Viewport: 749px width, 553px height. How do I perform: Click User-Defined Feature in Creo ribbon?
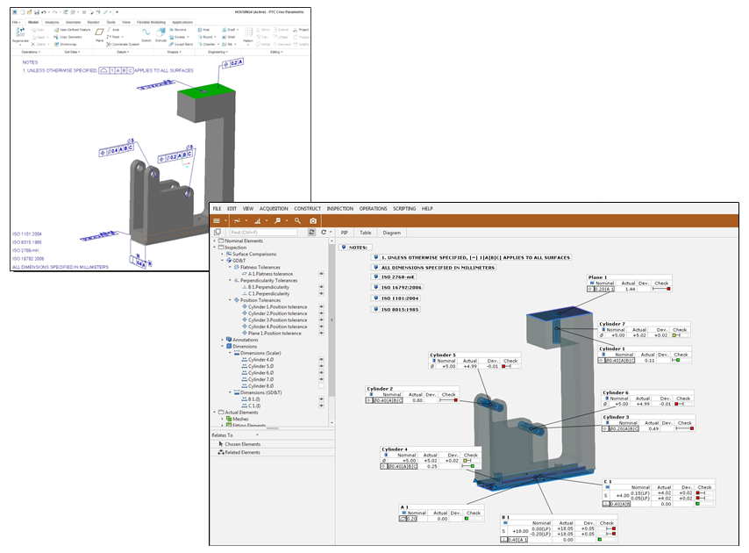72,30
